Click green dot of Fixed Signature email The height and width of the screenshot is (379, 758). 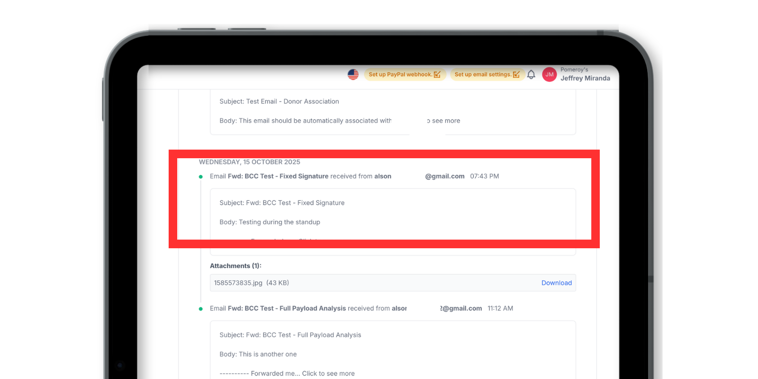coord(201,177)
